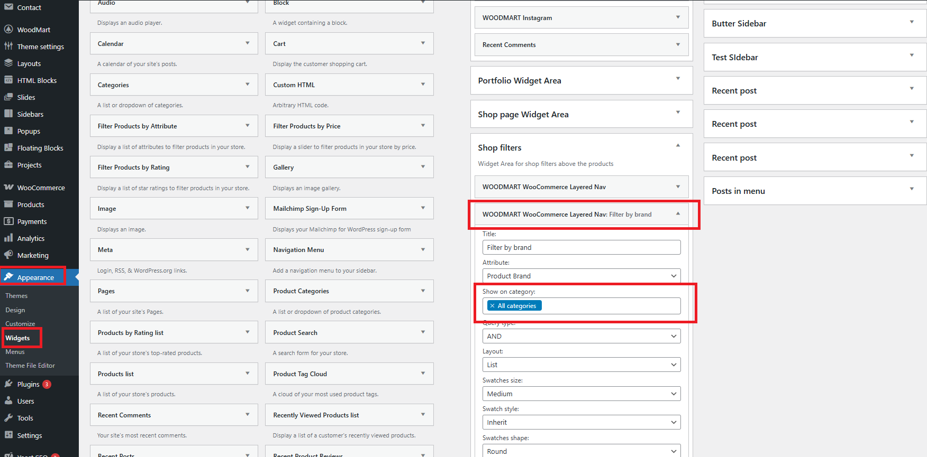Click the Appearance paintbrush icon
927x457 pixels.
[8, 277]
